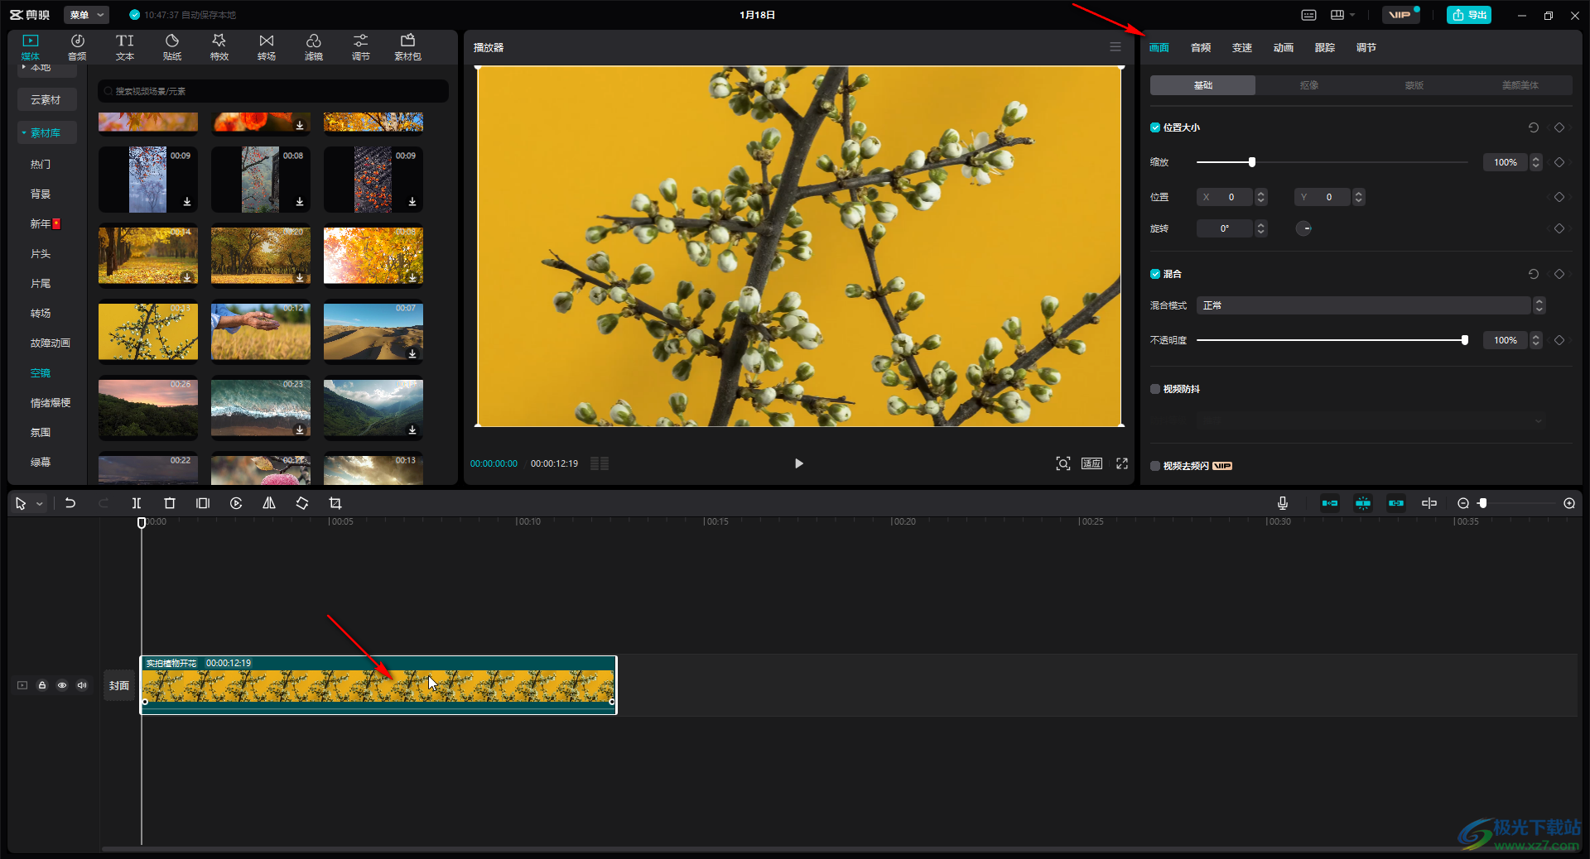Click the 导出 export button

(1469, 15)
